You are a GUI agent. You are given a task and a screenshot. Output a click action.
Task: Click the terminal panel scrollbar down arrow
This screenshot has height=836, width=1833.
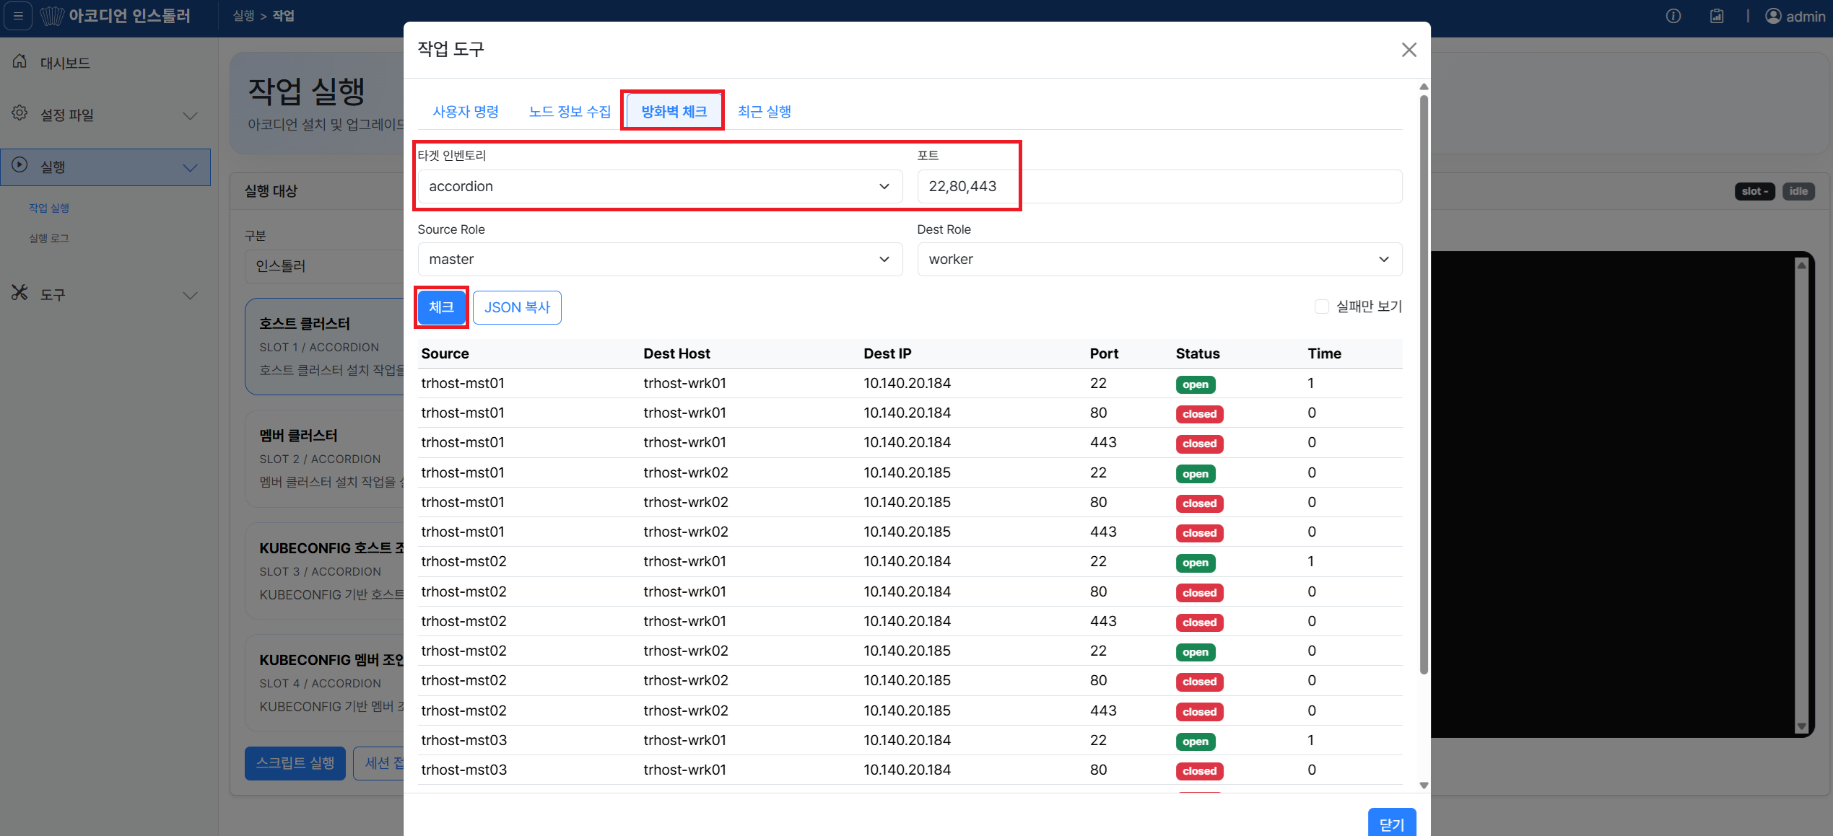1801,726
